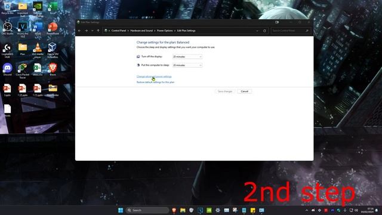Viewport: 382px width, 215px height.
Task: Go back with the Back arrow
Action: coord(79,30)
